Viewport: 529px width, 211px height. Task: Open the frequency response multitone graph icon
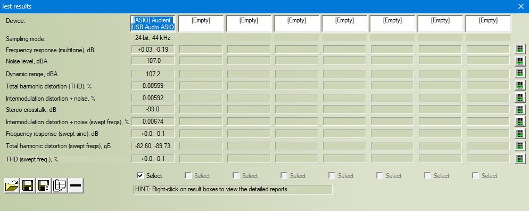tap(520, 50)
